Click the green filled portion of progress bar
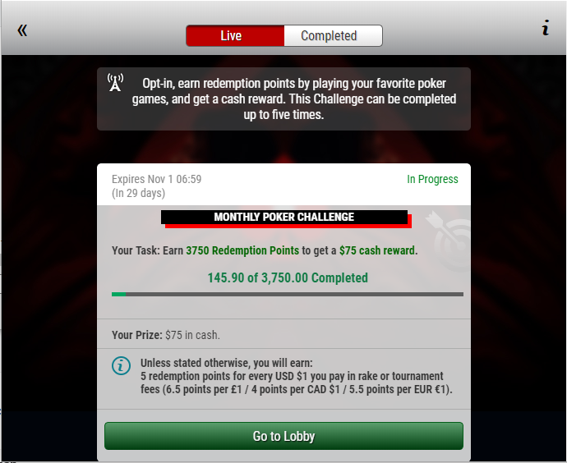This screenshot has width=567, height=463. [118, 295]
